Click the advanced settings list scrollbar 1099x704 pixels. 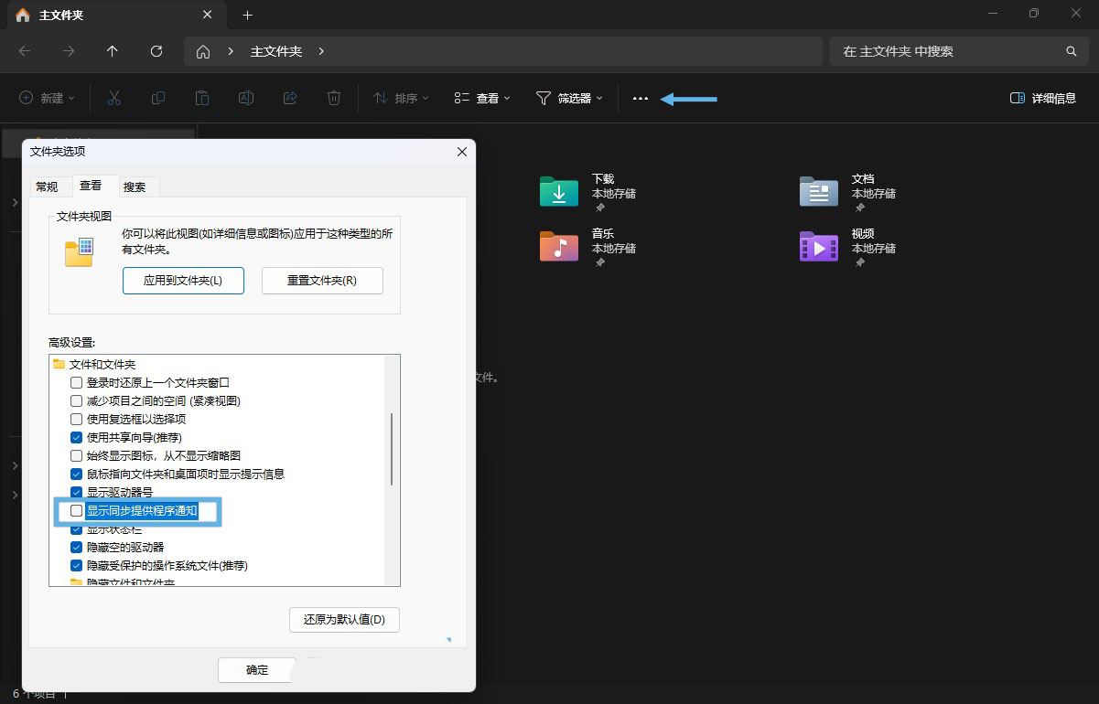click(392, 449)
